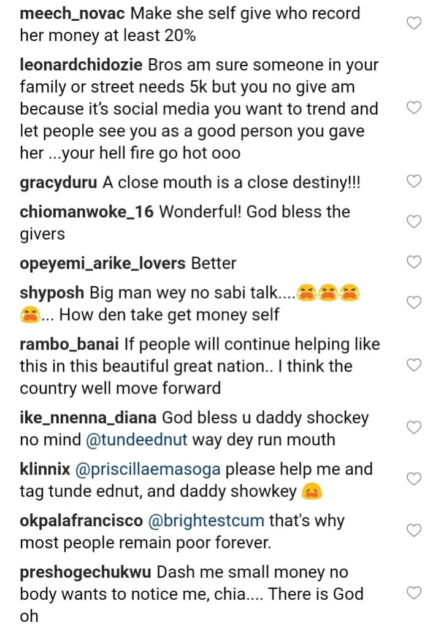The image size is (441, 628).
Task: Heart ike_nnenna_diana's comment
Action: 414,427
